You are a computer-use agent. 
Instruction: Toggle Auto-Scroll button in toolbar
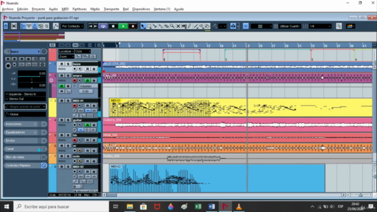[233, 26]
